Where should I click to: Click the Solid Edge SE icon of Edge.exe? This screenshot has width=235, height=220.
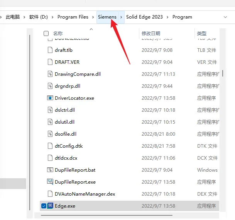coord(50,206)
